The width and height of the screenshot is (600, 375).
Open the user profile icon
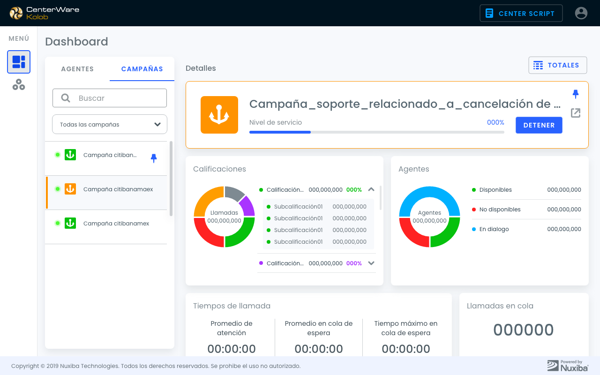581,13
